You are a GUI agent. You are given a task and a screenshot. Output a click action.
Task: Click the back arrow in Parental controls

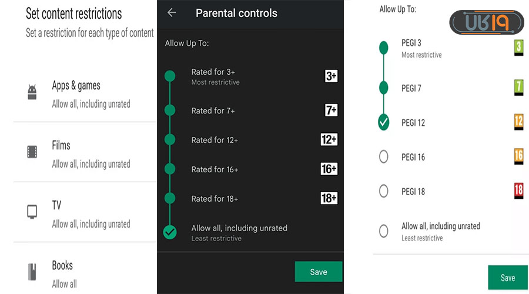[x=172, y=12]
